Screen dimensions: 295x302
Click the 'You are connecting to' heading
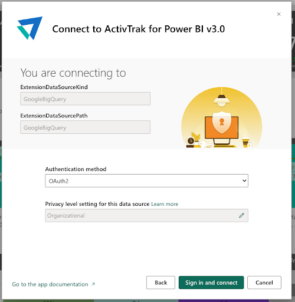pos(73,73)
